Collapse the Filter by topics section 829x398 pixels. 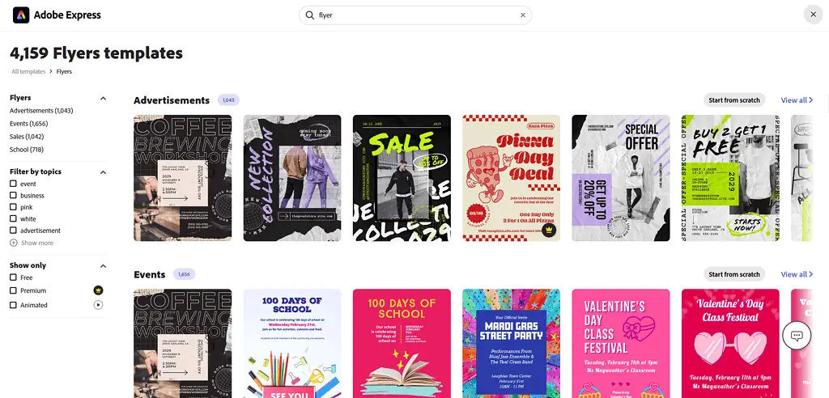103,172
